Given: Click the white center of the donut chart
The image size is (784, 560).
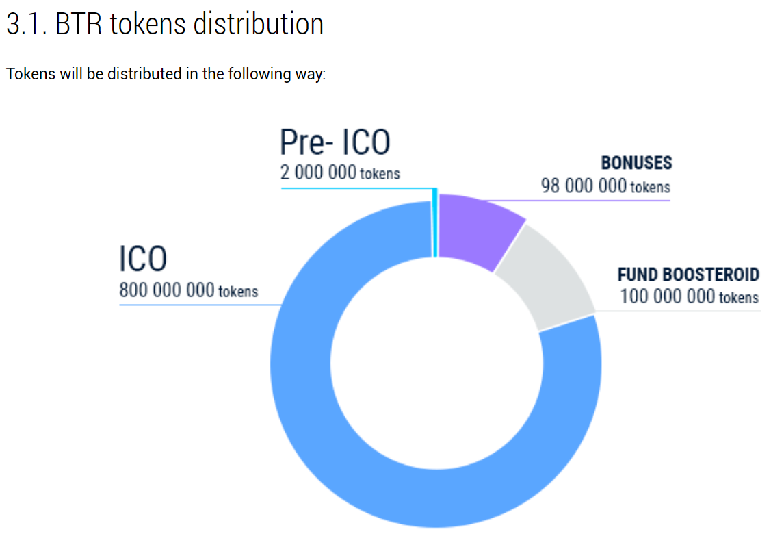Looking at the screenshot, I should [x=436, y=364].
